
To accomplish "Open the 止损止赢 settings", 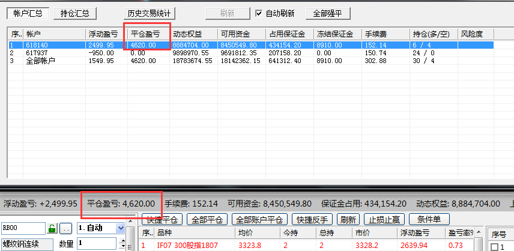I will [385, 220].
